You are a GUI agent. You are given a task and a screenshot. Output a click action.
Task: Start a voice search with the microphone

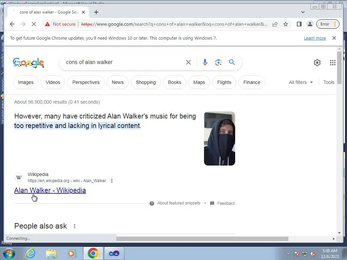point(205,62)
